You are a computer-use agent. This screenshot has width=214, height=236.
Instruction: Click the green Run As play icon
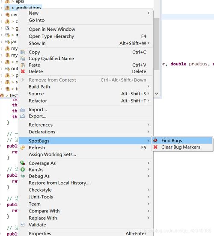click(x=23, y=169)
